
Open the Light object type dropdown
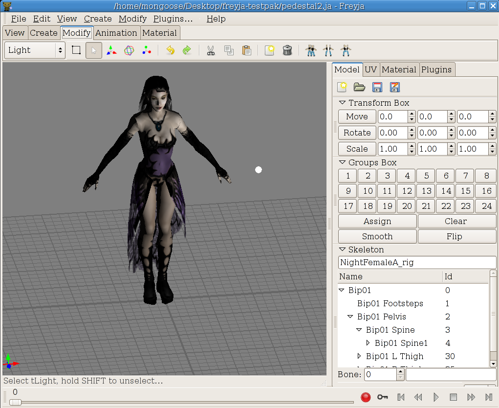35,50
